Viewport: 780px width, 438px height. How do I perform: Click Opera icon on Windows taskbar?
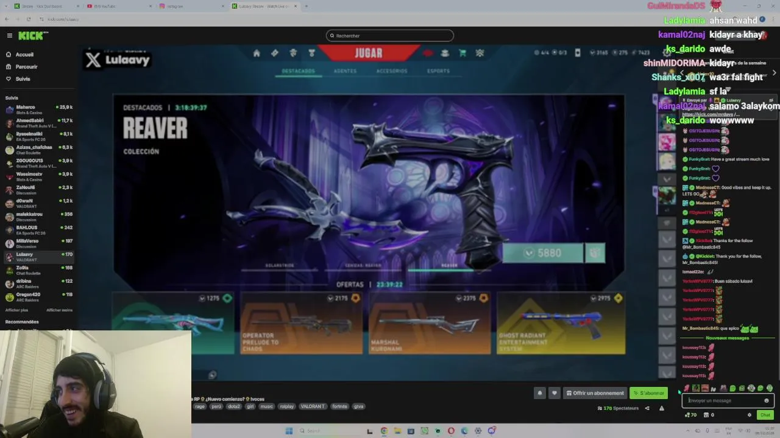pyautogui.click(x=451, y=431)
